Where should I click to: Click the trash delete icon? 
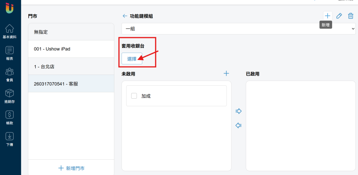tap(350, 16)
